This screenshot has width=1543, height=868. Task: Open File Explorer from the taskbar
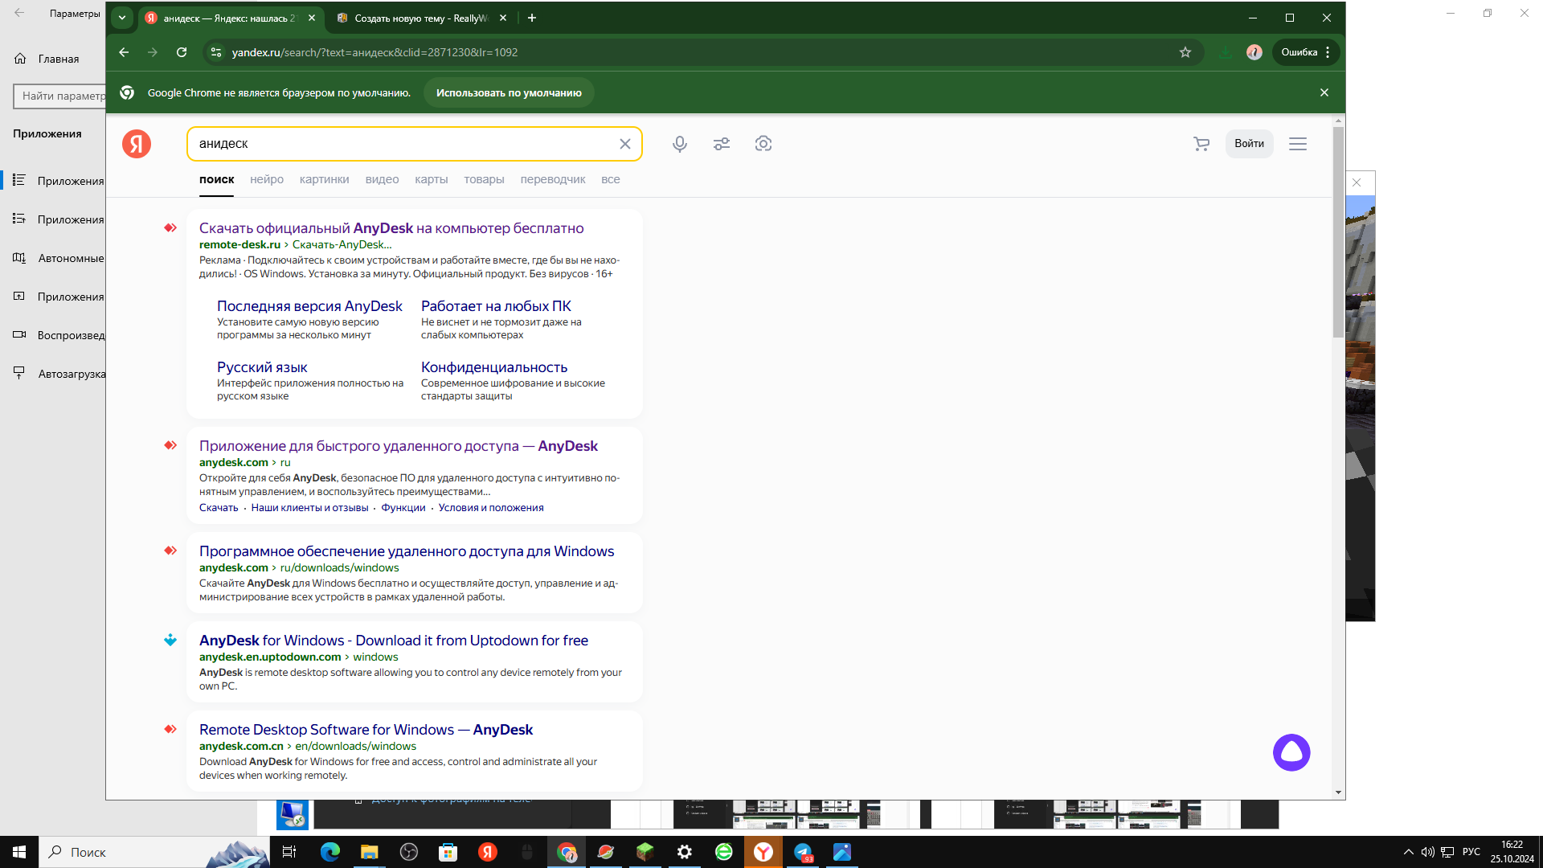point(369,852)
